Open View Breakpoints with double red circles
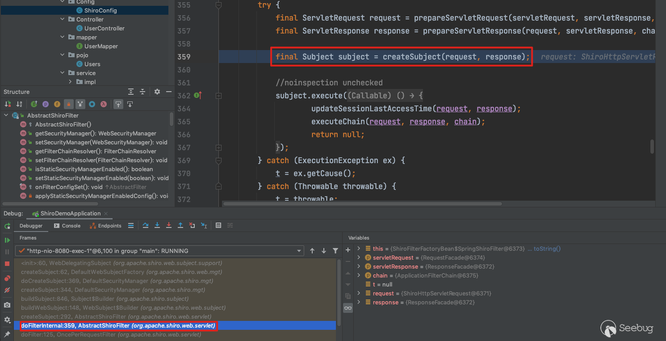666x341 pixels. coord(7,278)
